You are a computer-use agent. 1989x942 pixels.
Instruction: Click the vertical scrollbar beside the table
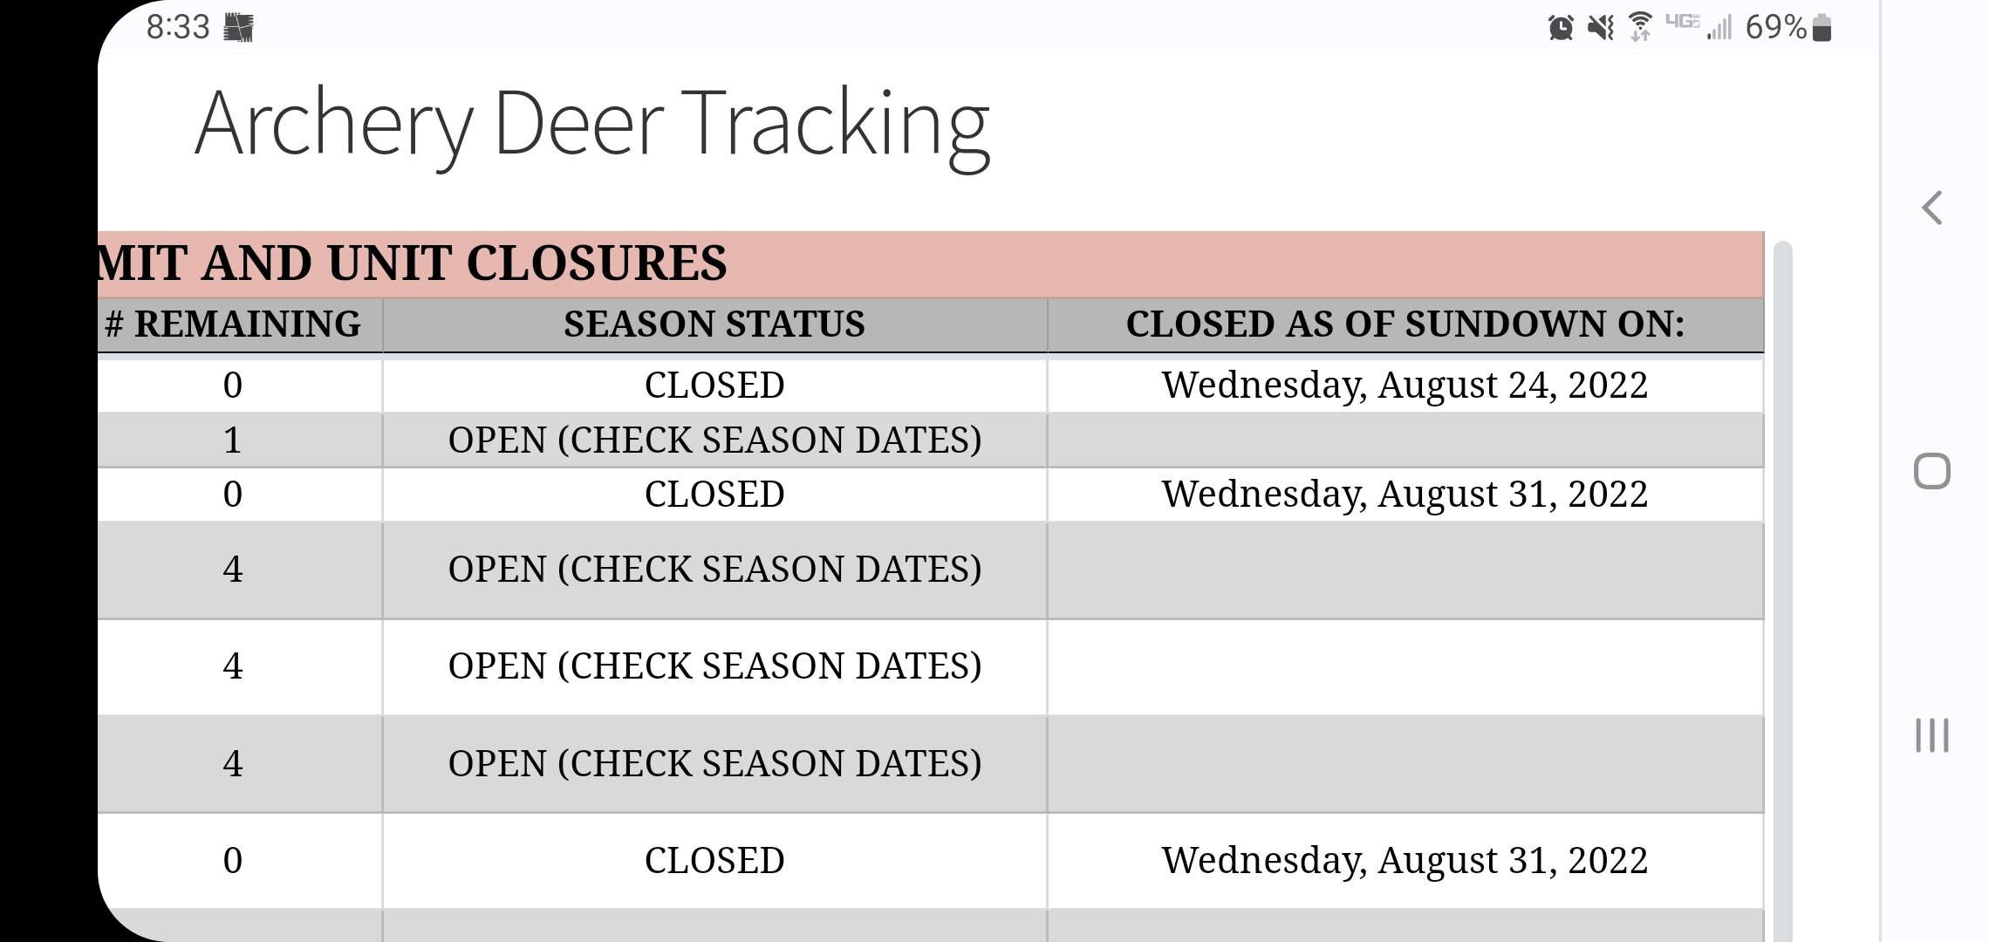[1783, 590]
